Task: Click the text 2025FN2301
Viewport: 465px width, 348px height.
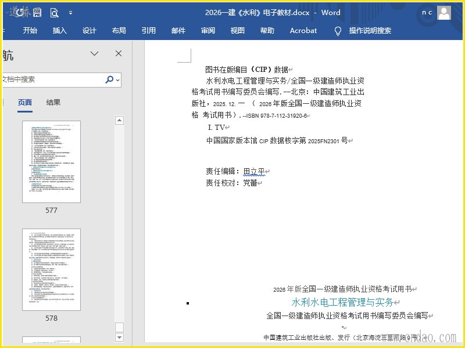Action: click(x=324, y=141)
